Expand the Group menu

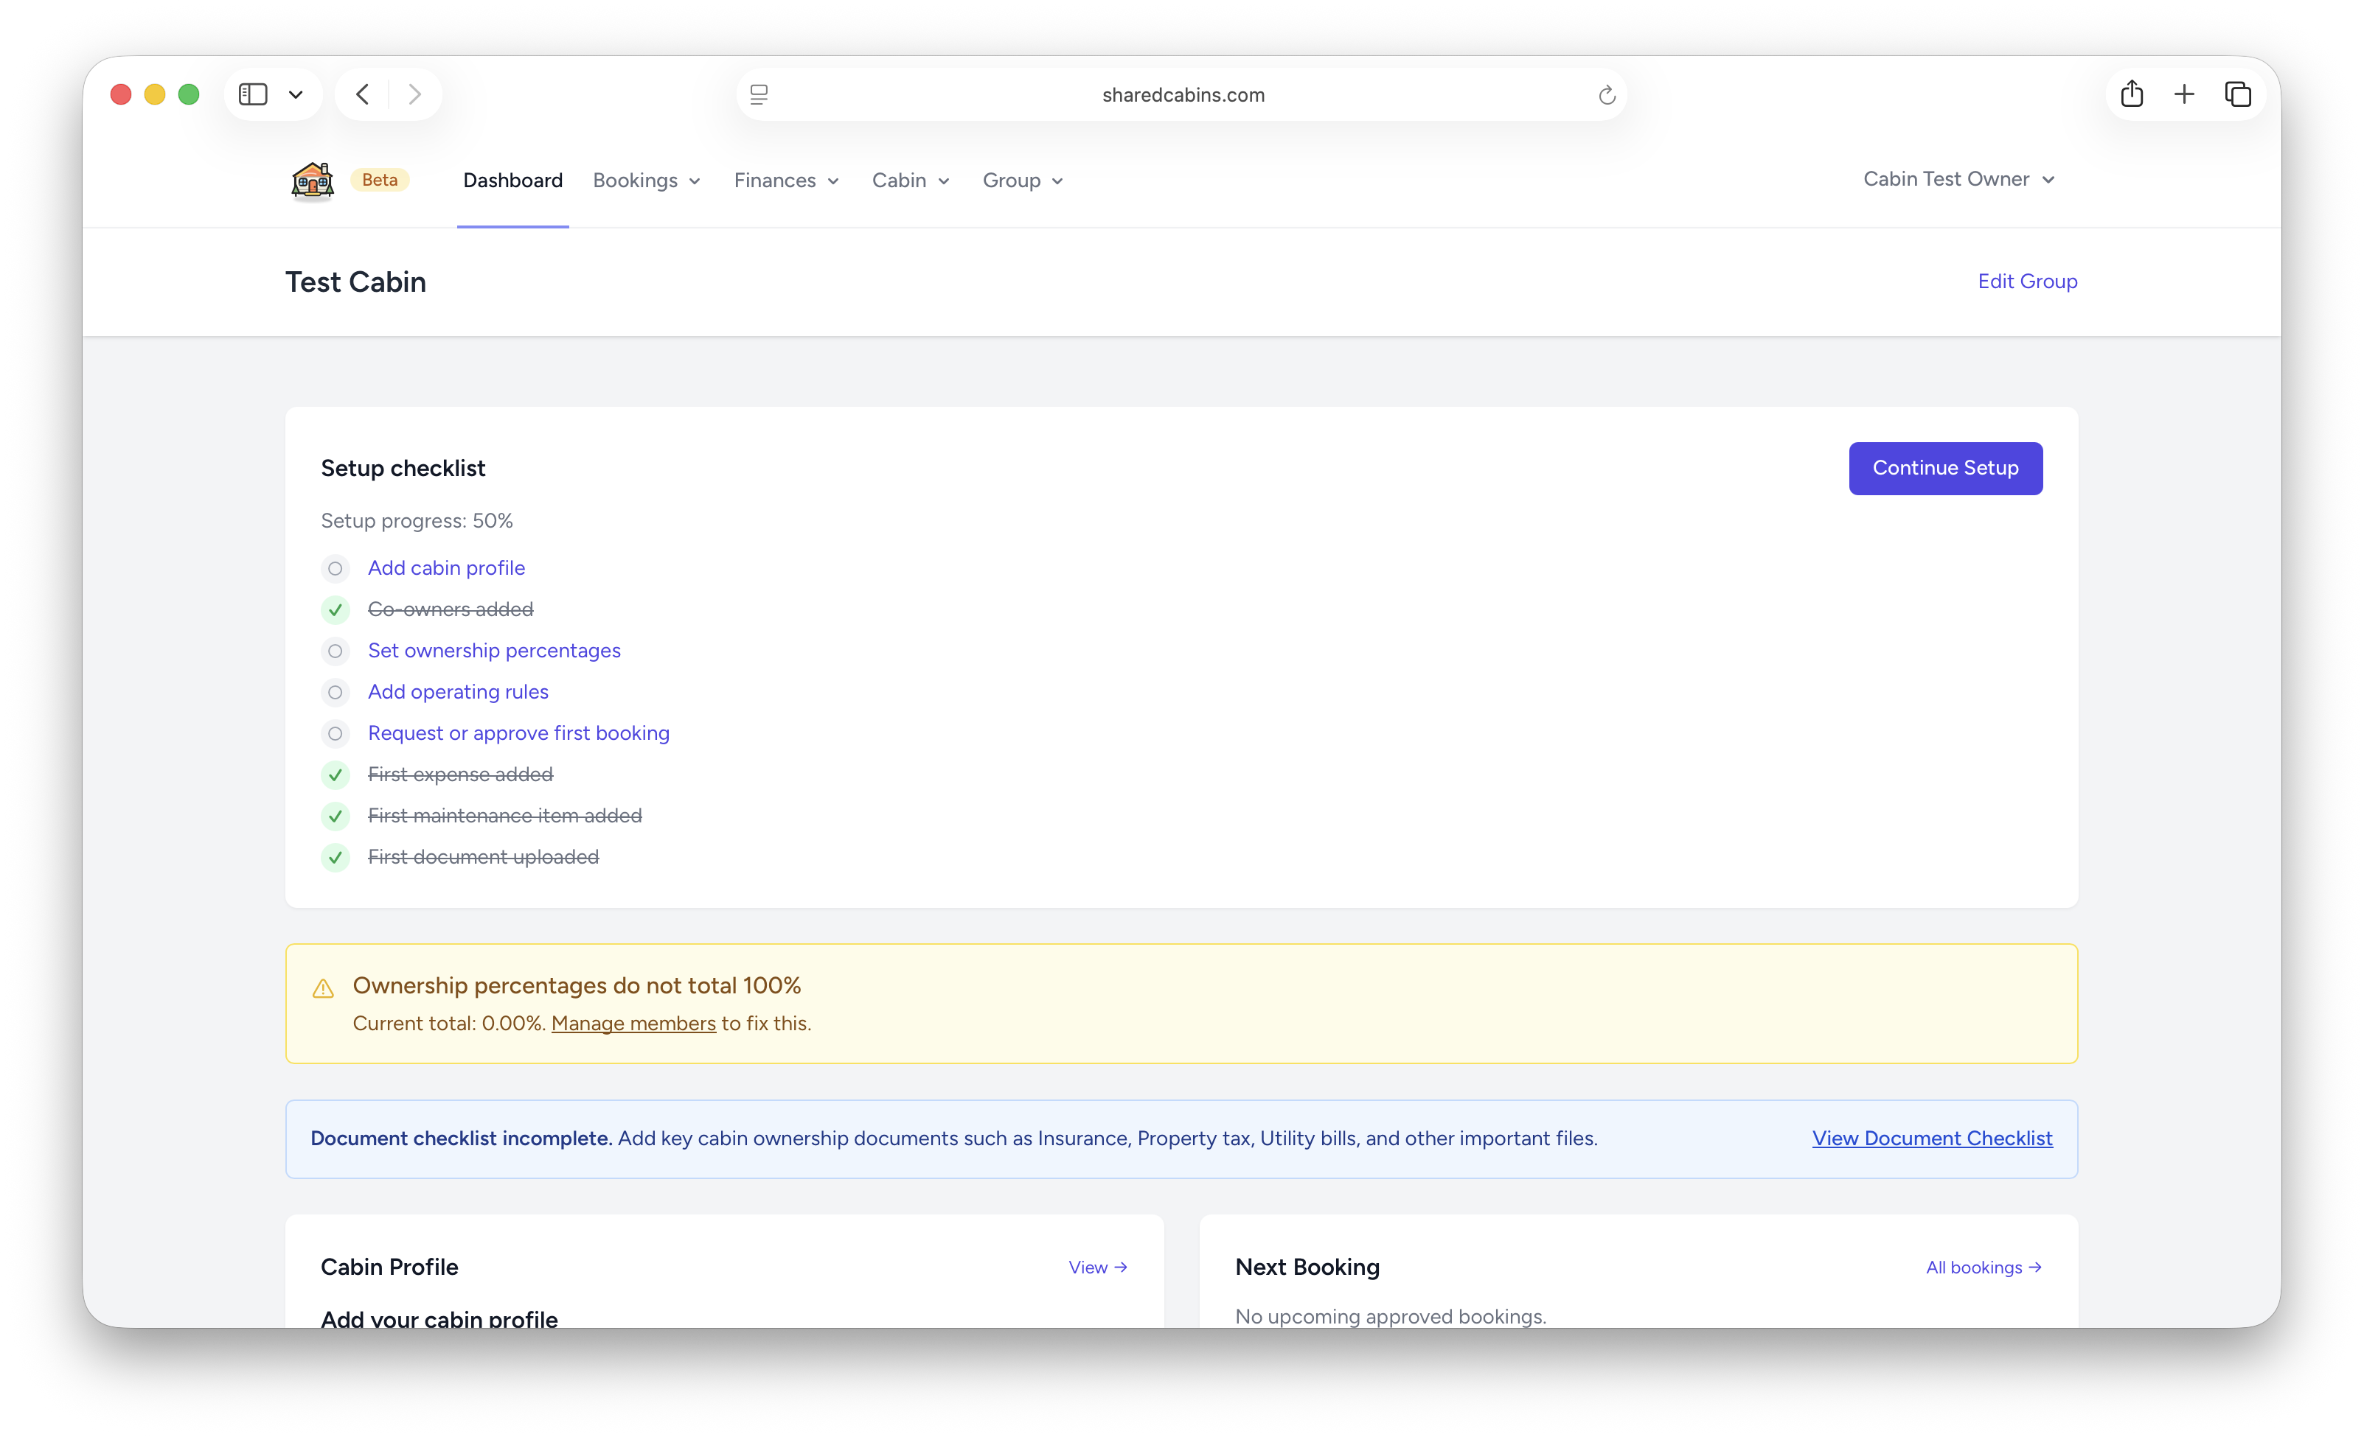click(x=1023, y=181)
